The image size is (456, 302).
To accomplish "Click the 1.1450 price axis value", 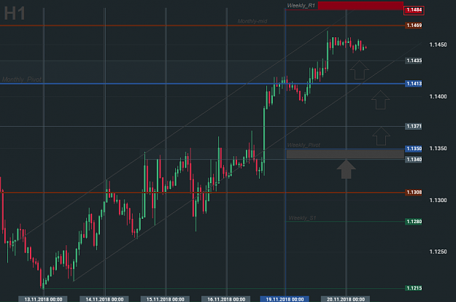I will click(438, 44).
